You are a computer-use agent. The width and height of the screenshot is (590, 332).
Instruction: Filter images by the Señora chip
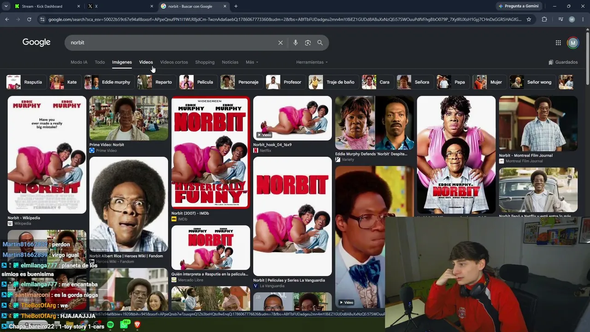415,82
